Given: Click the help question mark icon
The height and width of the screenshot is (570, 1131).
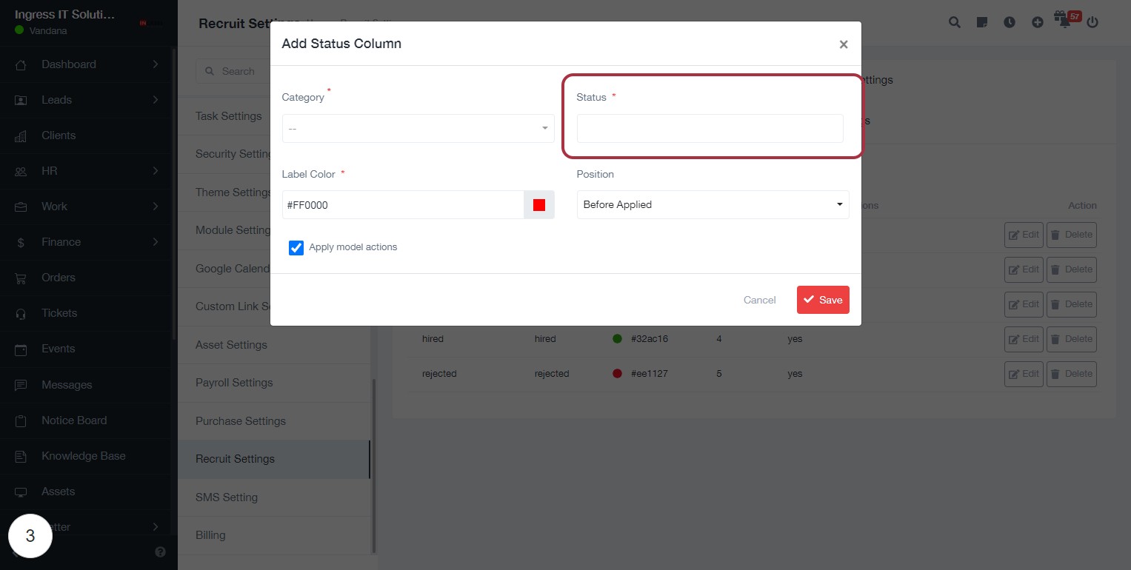Looking at the screenshot, I should pos(160,551).
